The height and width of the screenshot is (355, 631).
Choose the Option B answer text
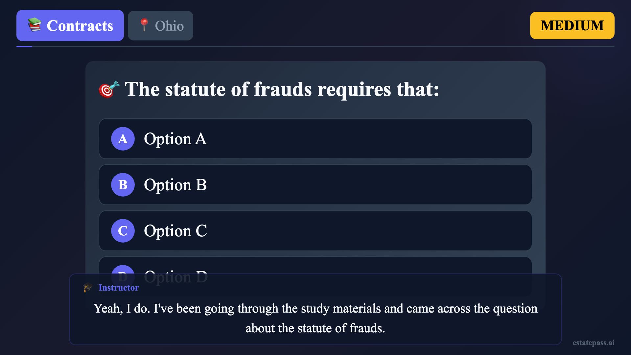(x=175, y=185)
